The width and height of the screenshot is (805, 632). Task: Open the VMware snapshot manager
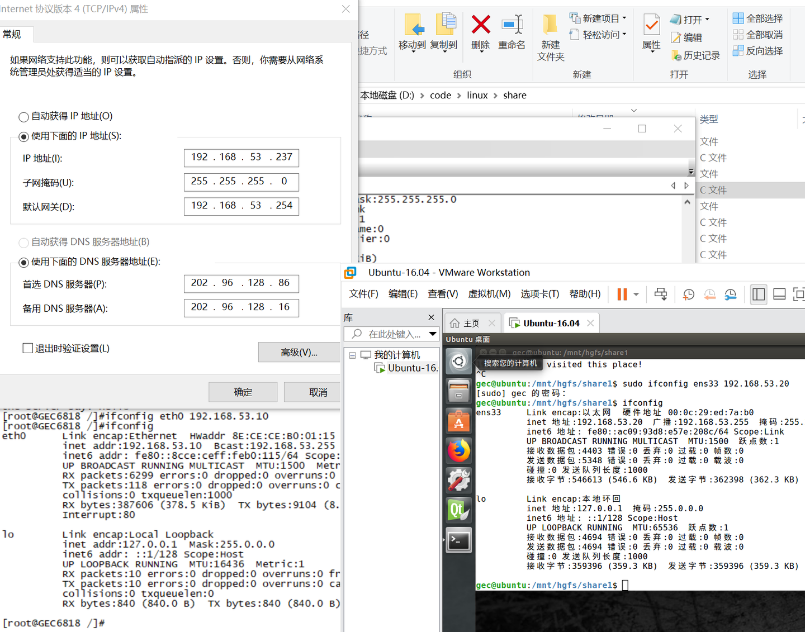pyautogui.click(x=730, y=294)
